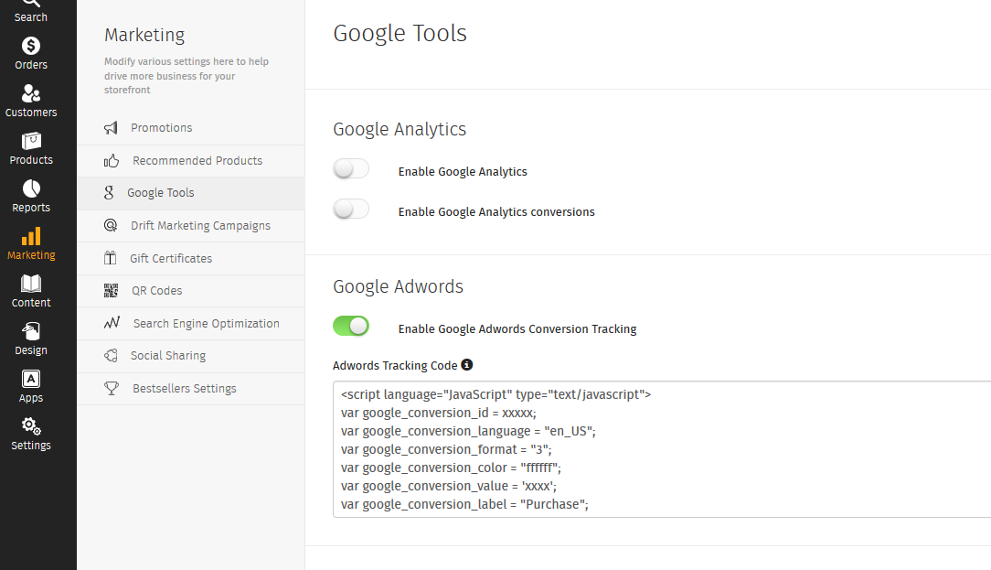Click the Enable Google Analytics conversions label
This screenshot has width=991, height=570.
(496, 212)
